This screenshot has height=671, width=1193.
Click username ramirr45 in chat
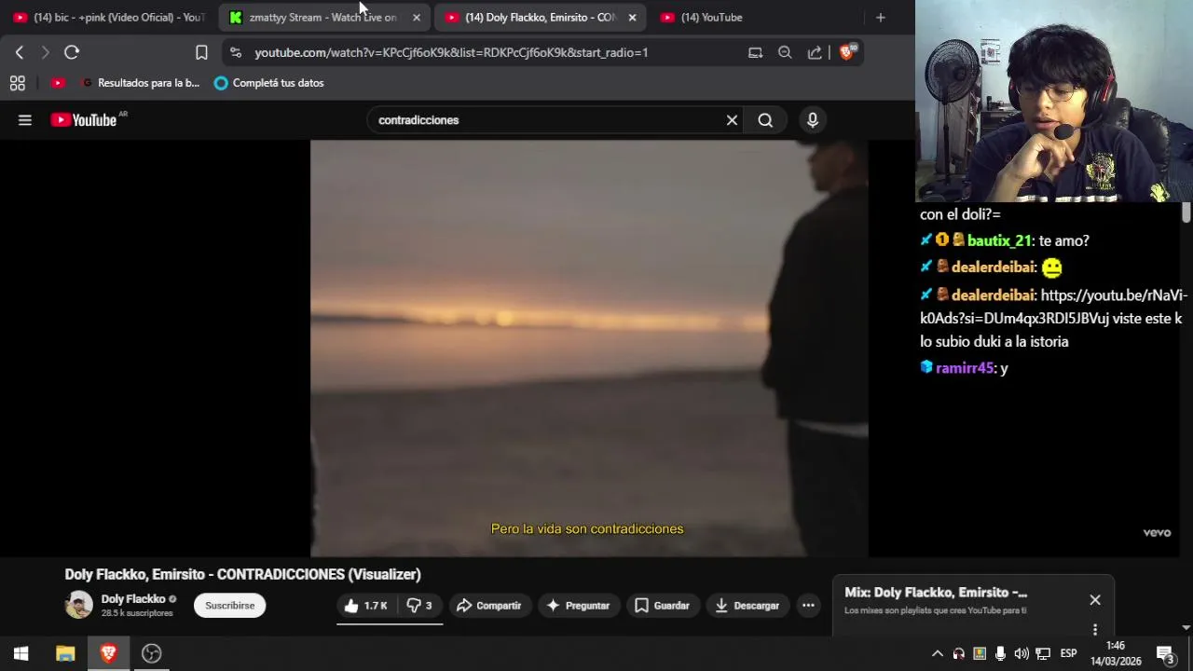[x=965, y=368]
